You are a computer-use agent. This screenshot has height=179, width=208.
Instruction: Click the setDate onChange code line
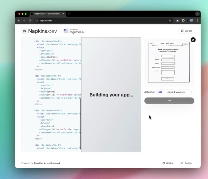[x=60, y=129]
